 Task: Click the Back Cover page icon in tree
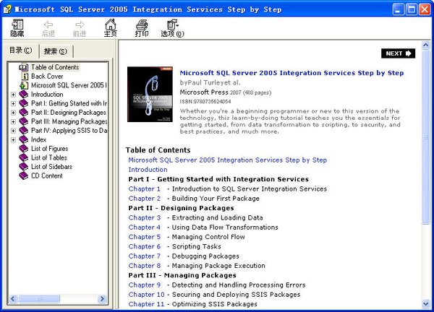click(25, 76)
